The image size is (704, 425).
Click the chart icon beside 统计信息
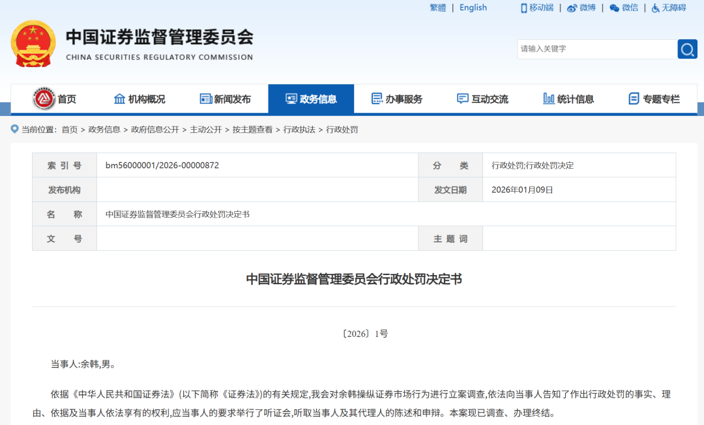pyautogui.click(x=547, y=98)
